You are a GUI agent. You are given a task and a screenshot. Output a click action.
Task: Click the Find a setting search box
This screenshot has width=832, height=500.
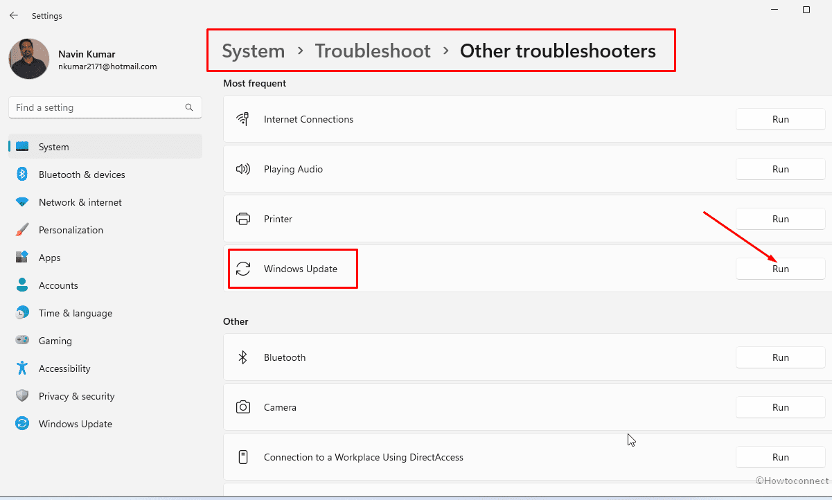[105, 107]
